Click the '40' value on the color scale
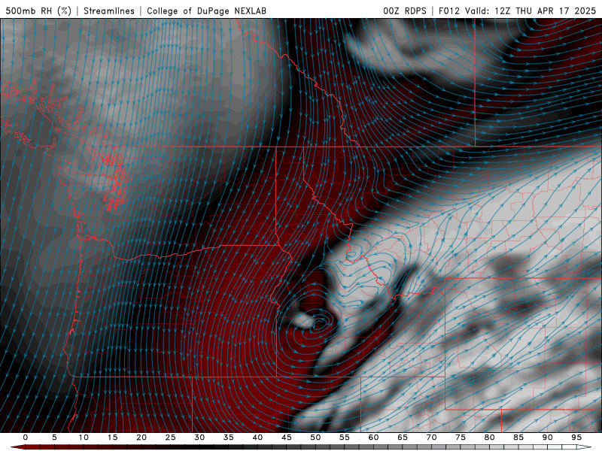This screenshot has width=602, height=451. [x=257, y=437]
